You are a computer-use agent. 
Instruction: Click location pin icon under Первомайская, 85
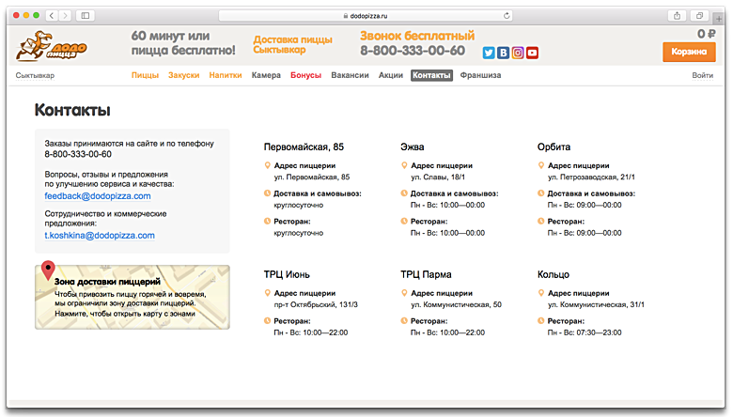[x=268, y=165]
